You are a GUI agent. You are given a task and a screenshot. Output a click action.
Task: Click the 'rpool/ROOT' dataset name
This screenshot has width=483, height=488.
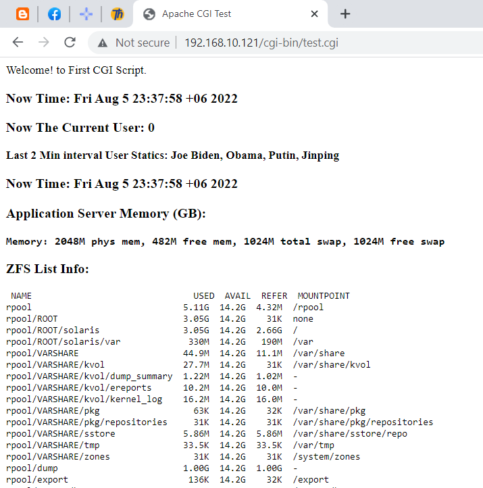click(32, 319)
